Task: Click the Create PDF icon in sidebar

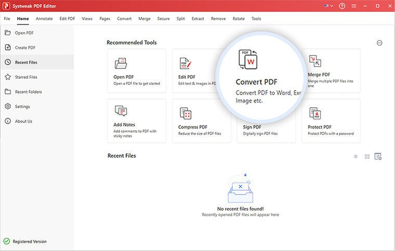Action: [8, 47]
